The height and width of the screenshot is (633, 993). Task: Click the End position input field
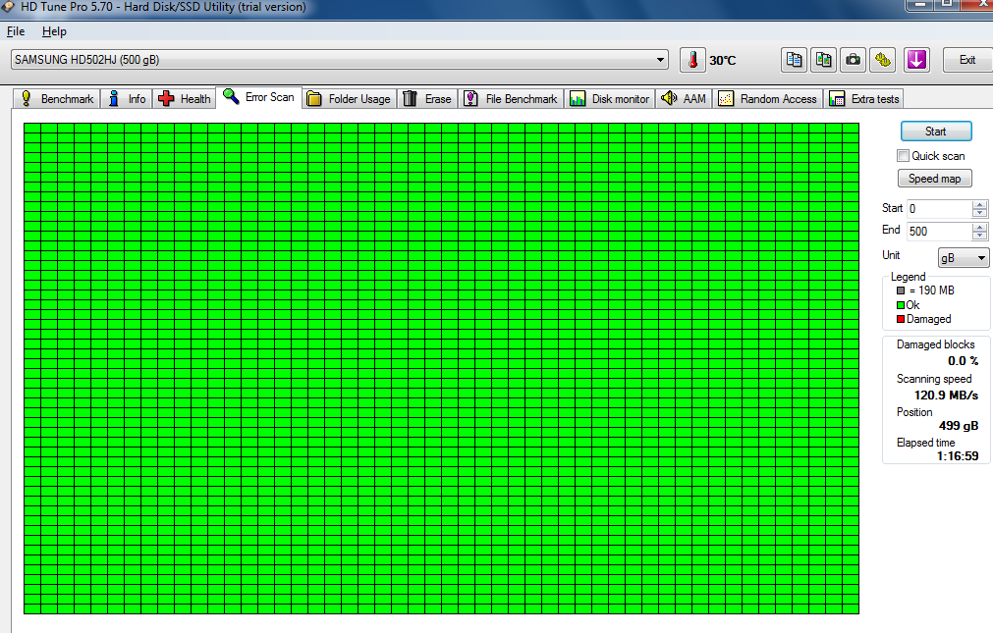tap(940, 232)
